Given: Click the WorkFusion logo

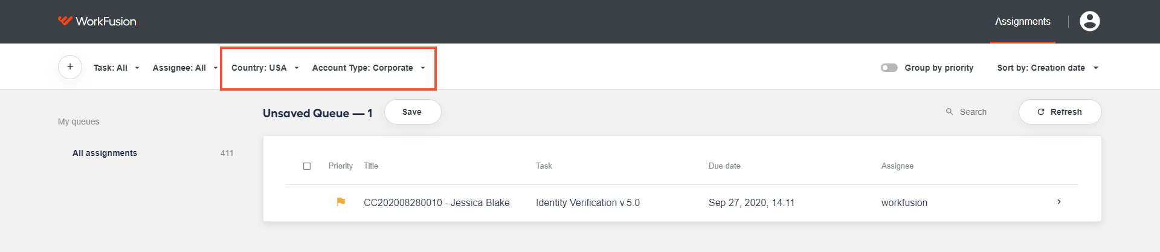Looking at the screenshot, I should tap(97, 21).
